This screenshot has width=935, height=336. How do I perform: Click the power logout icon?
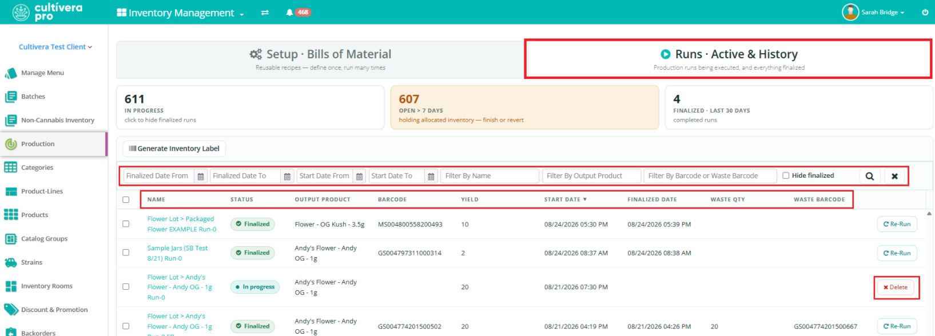click(x=925, y=12)
